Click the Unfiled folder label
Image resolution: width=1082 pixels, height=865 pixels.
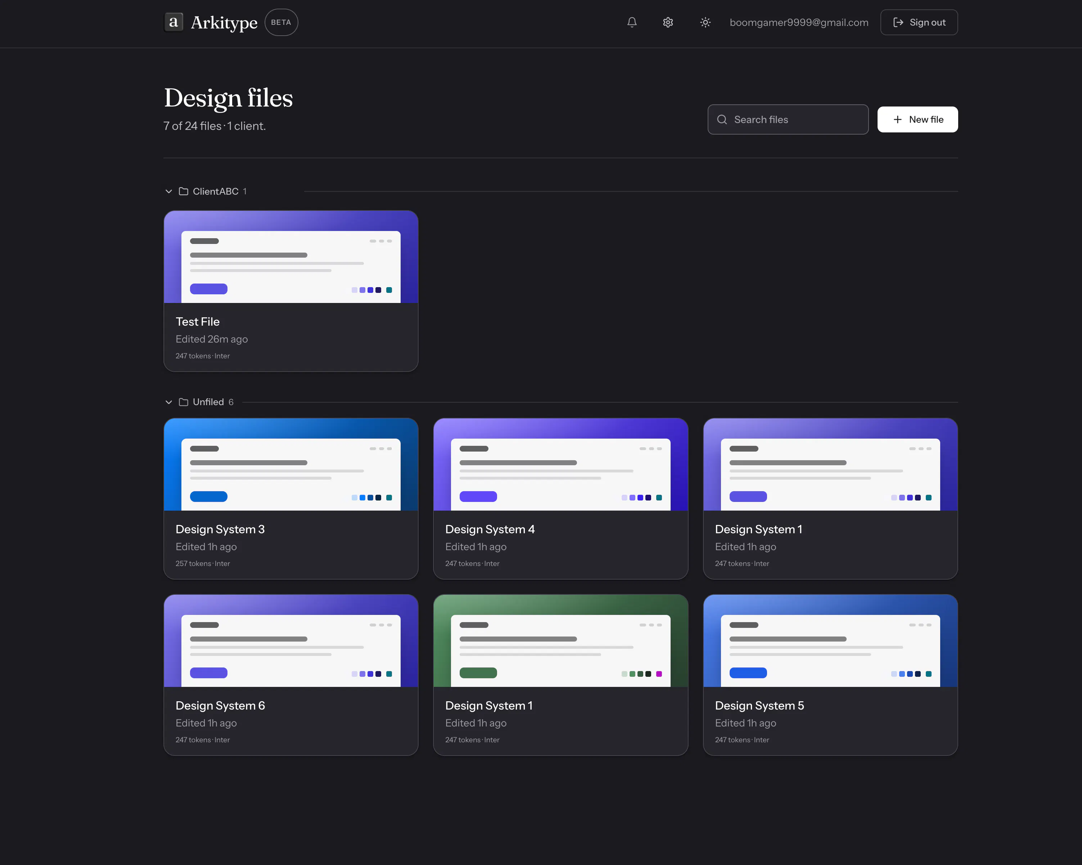pos(208,402)
